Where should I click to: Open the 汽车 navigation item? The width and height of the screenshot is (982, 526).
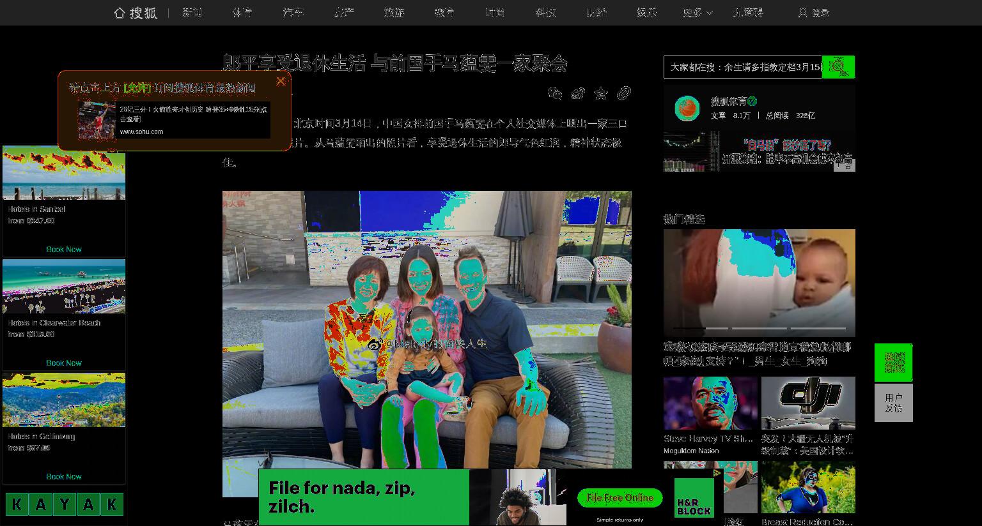(x=293, y=13)
